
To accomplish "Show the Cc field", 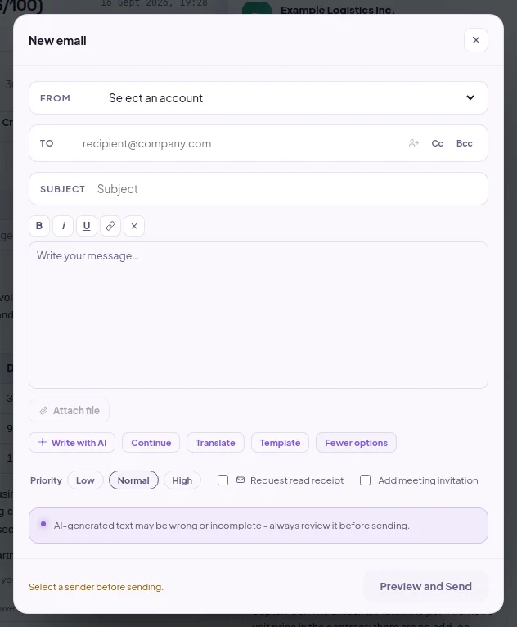I will point(437,143).
